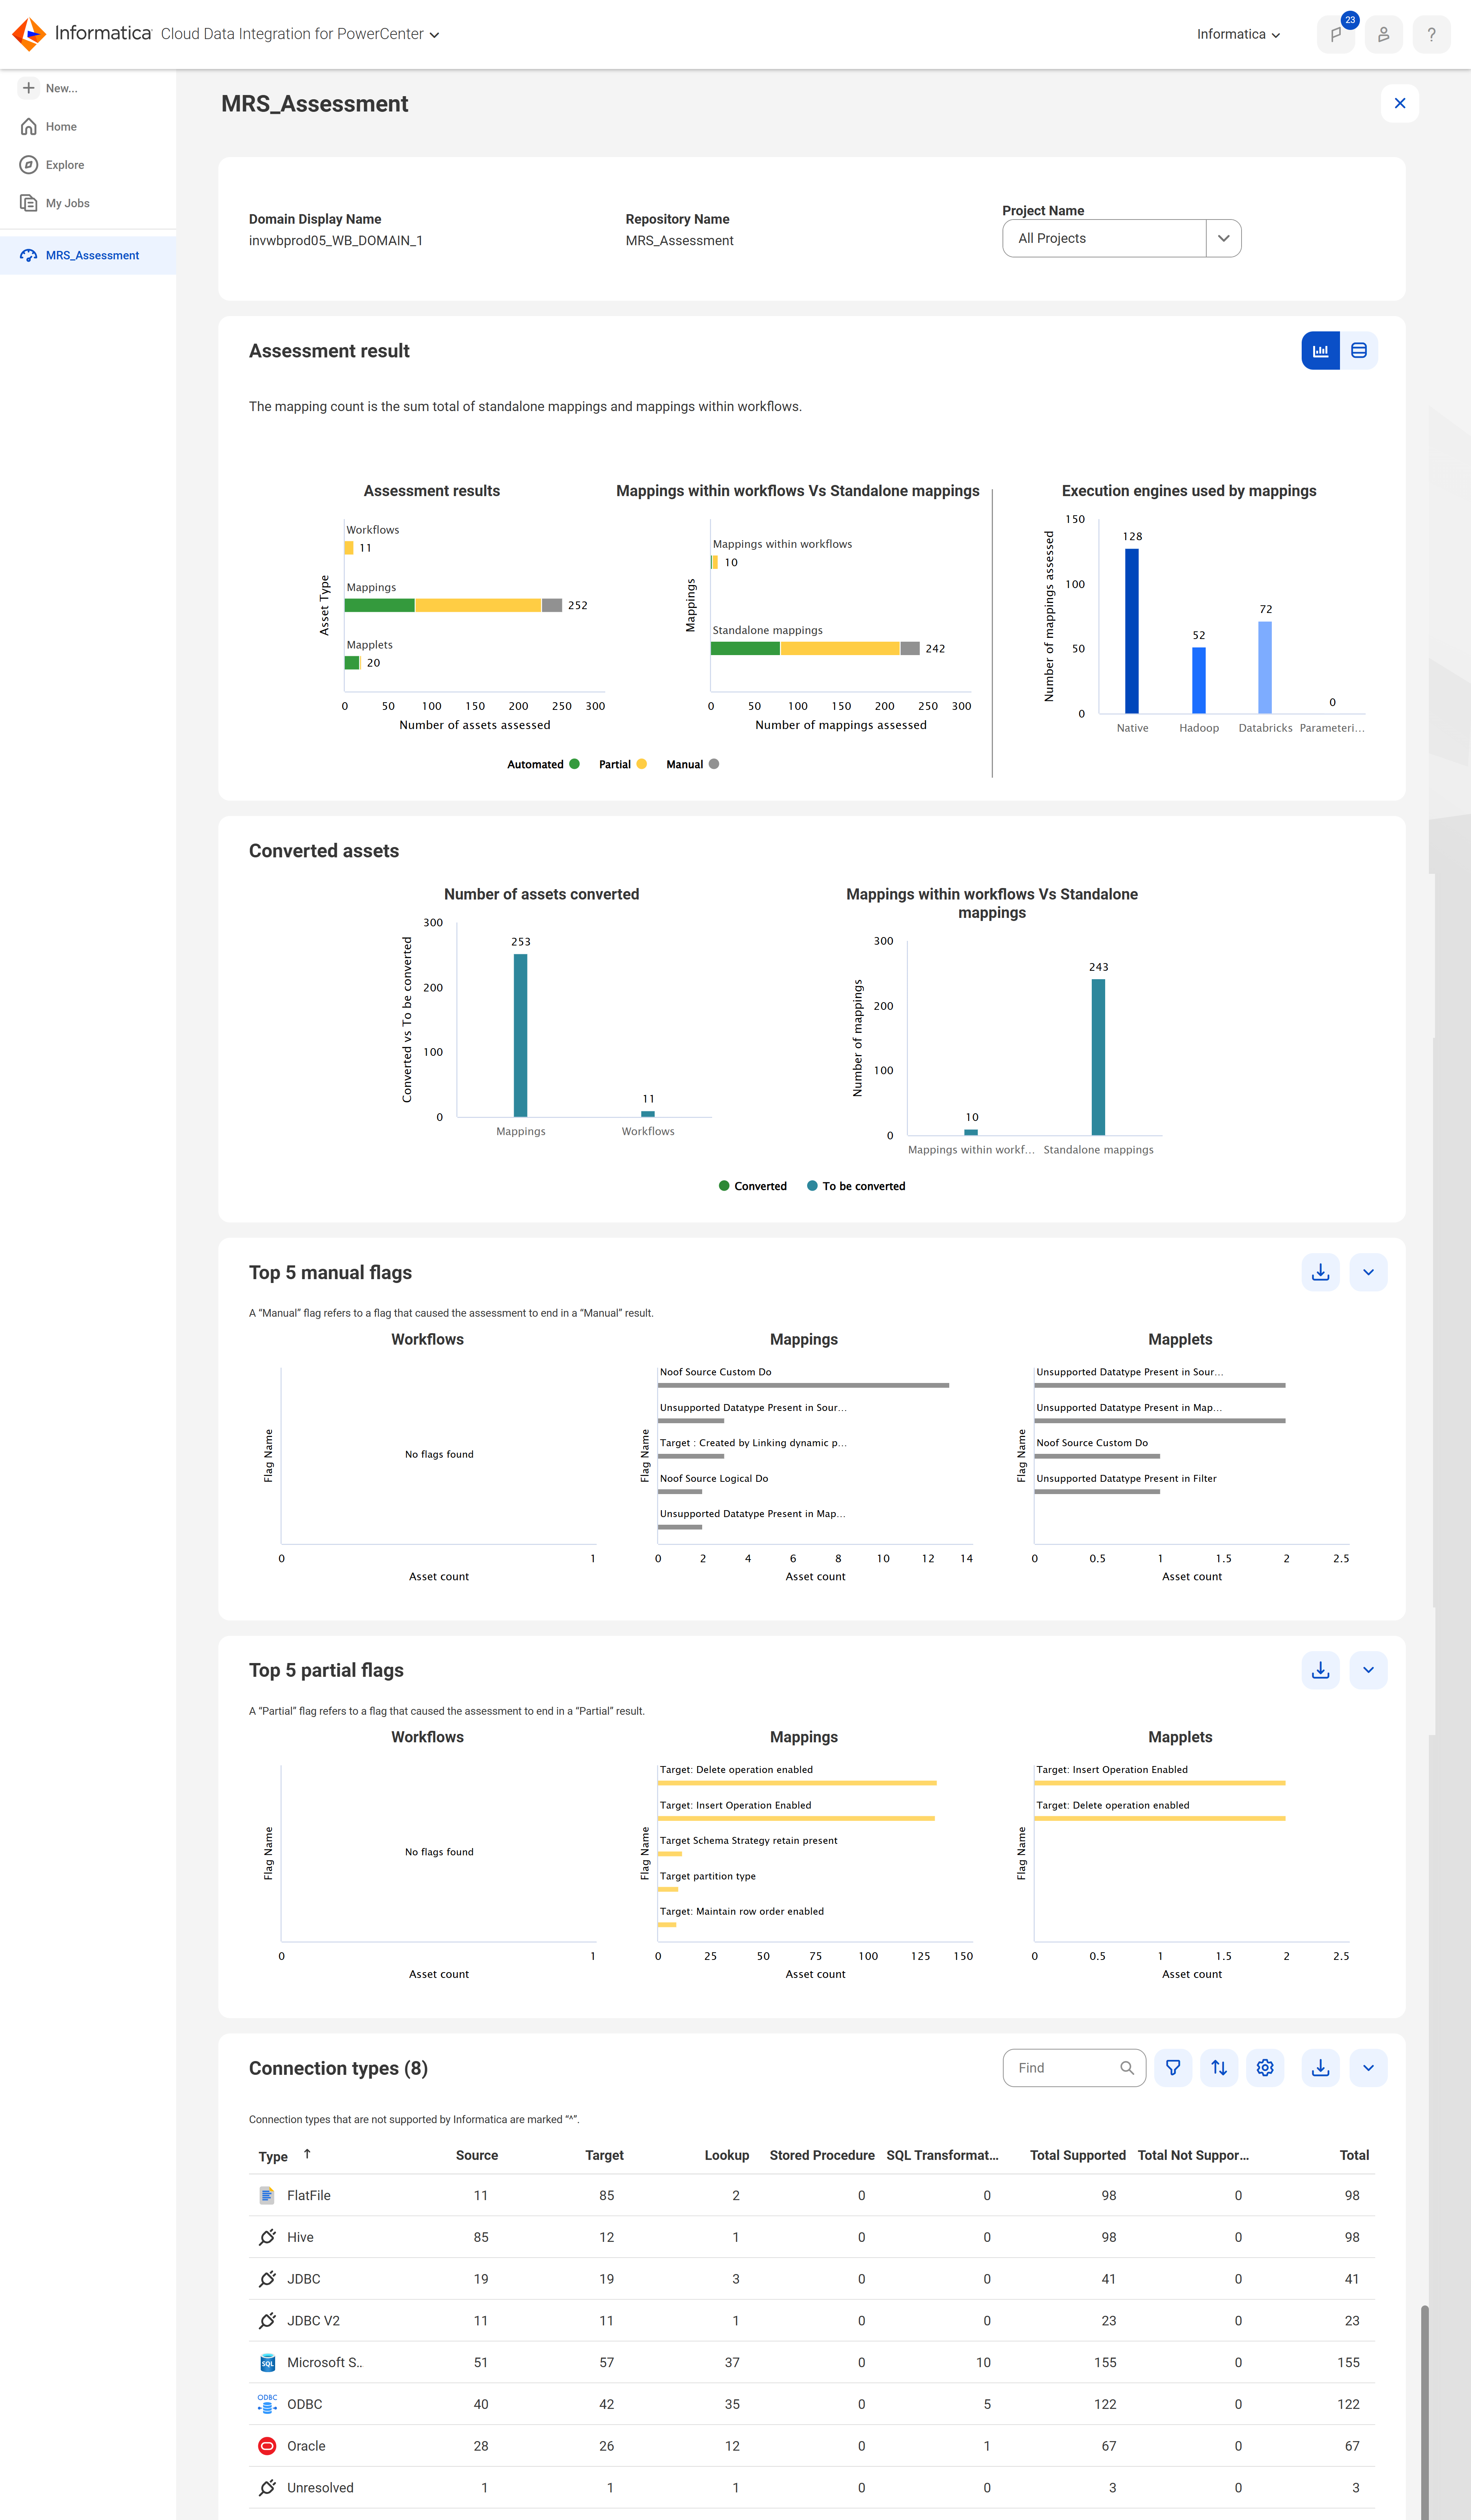Toggle the To be converted legend item
This screenshot has width=1471, height=2520.
(856, 1186)
